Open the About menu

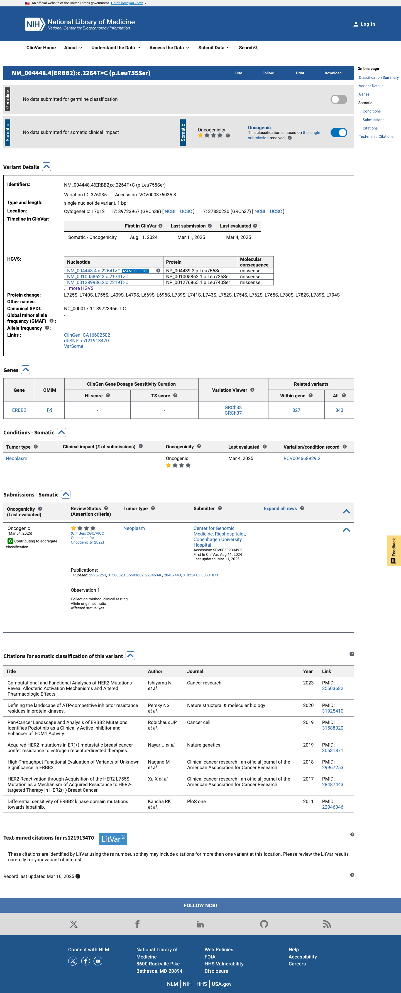pos(73,48)
